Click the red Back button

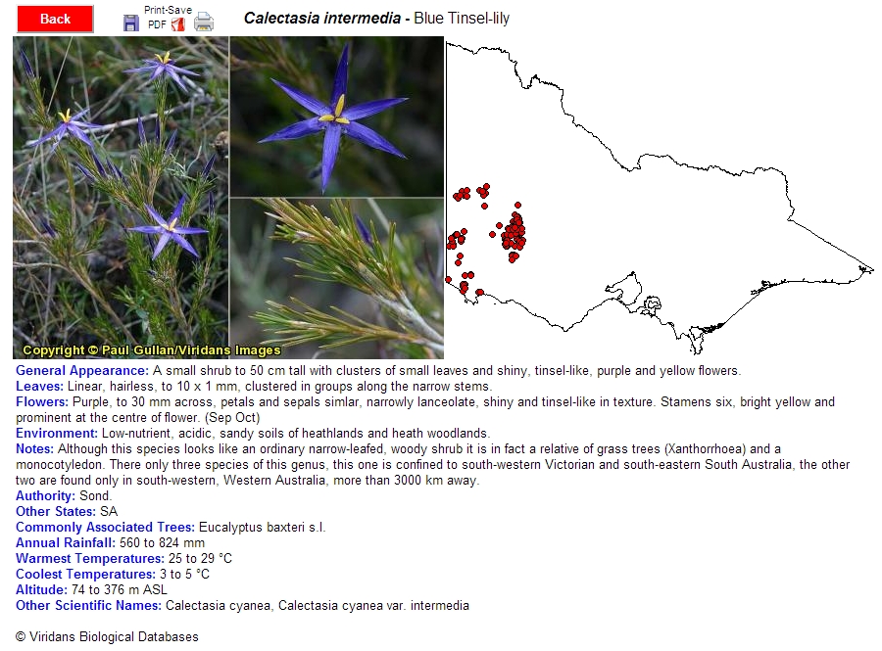[54, 19]
